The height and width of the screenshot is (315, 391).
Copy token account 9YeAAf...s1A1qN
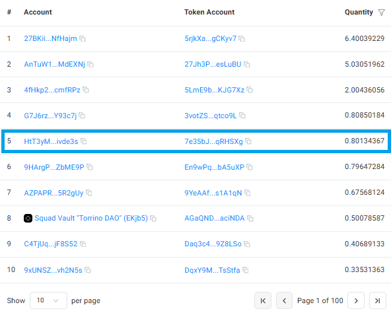[x=248, y=193]
